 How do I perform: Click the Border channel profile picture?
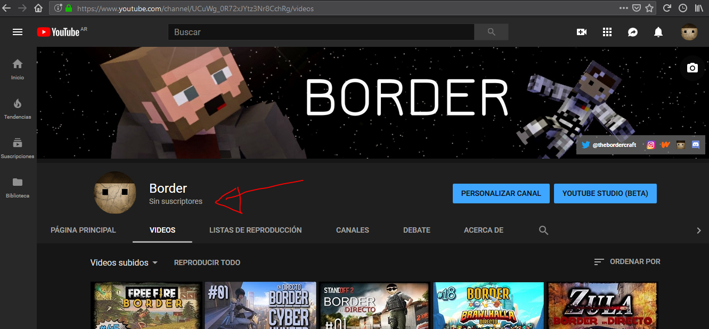click(115, 193)
